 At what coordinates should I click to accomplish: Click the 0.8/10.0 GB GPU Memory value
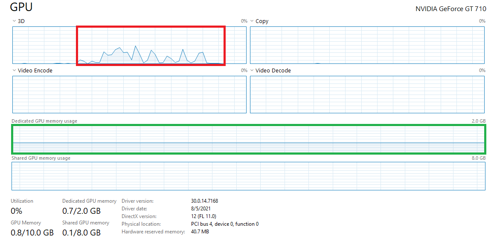click(32, 233)
